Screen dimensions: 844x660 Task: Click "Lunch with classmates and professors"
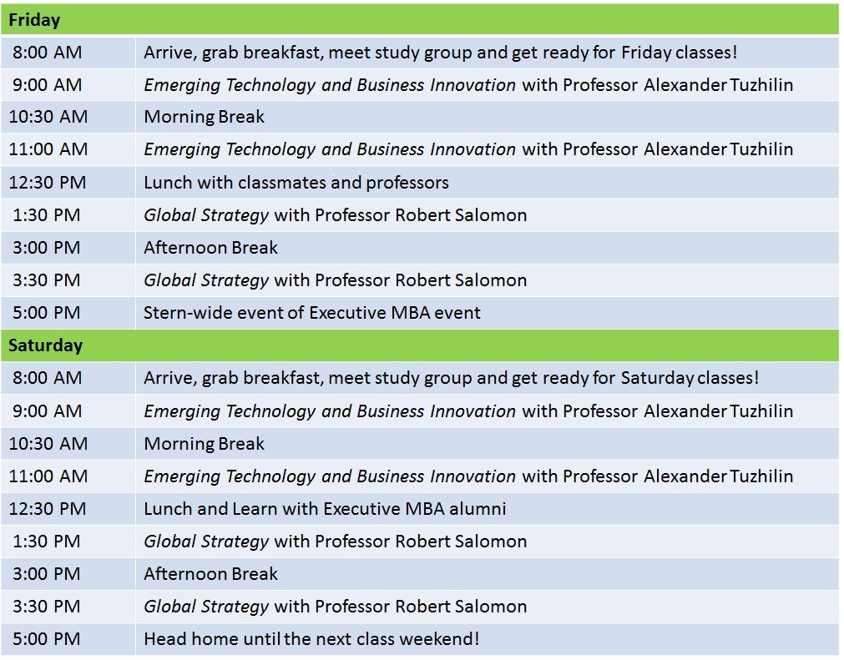tap(296, 183)
